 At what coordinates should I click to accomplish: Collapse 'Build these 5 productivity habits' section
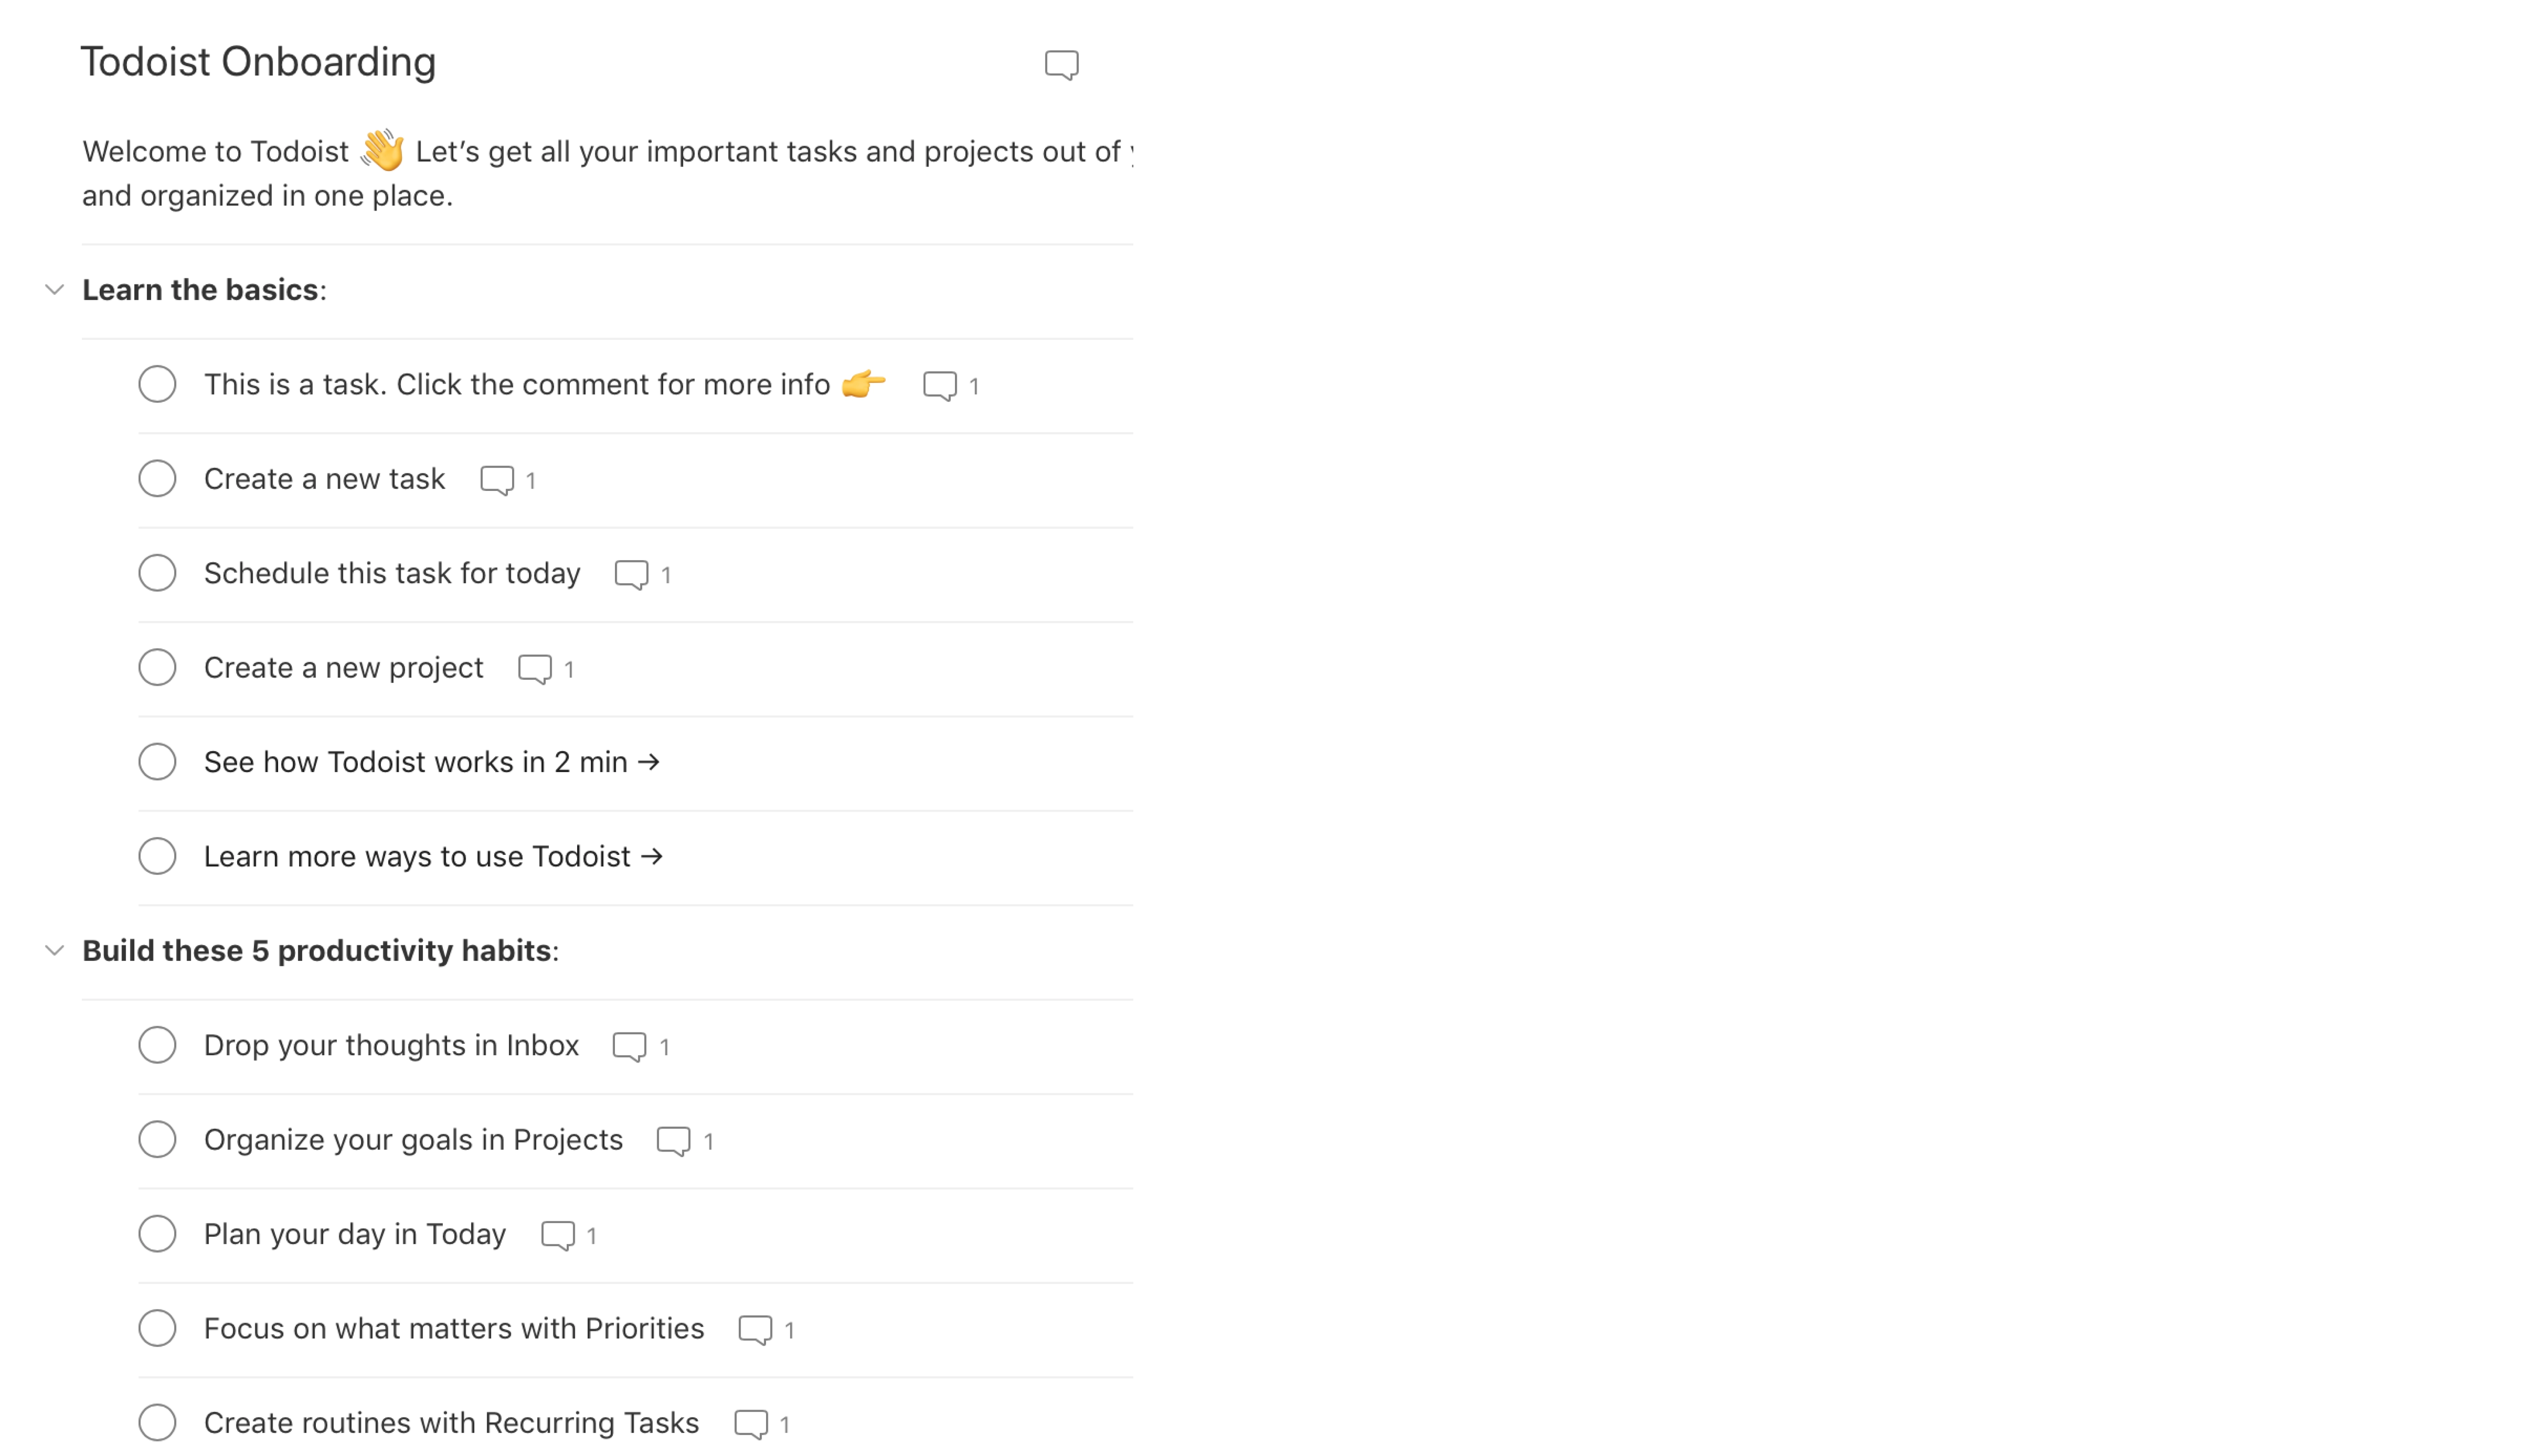(x=55, y=951)
